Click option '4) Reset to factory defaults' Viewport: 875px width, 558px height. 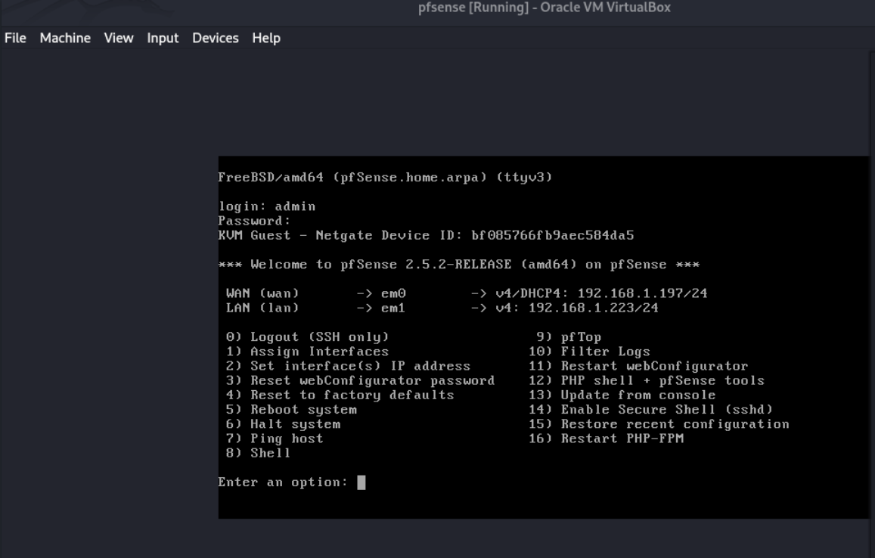point(340,395)
